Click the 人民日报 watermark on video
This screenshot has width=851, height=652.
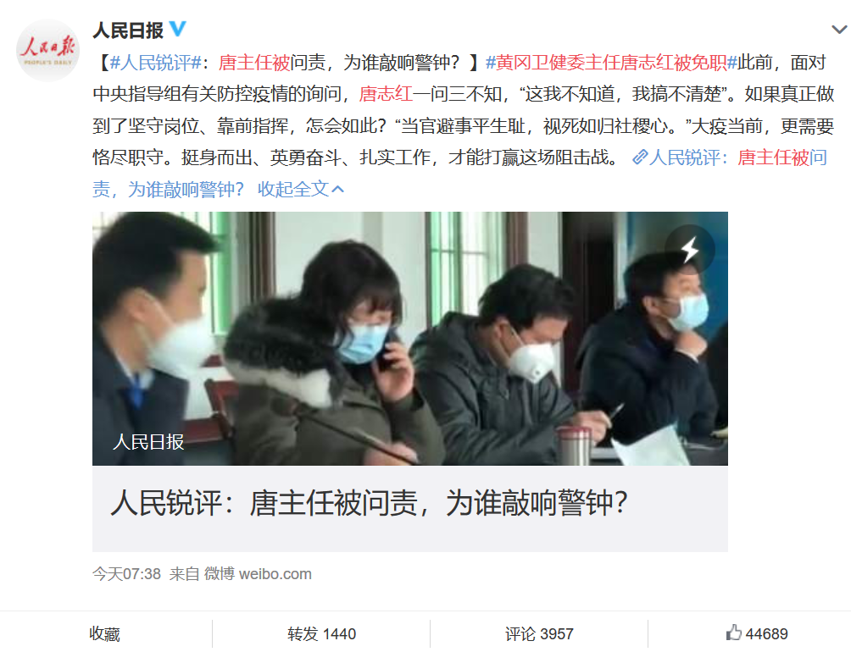click(x=148, y=442)
